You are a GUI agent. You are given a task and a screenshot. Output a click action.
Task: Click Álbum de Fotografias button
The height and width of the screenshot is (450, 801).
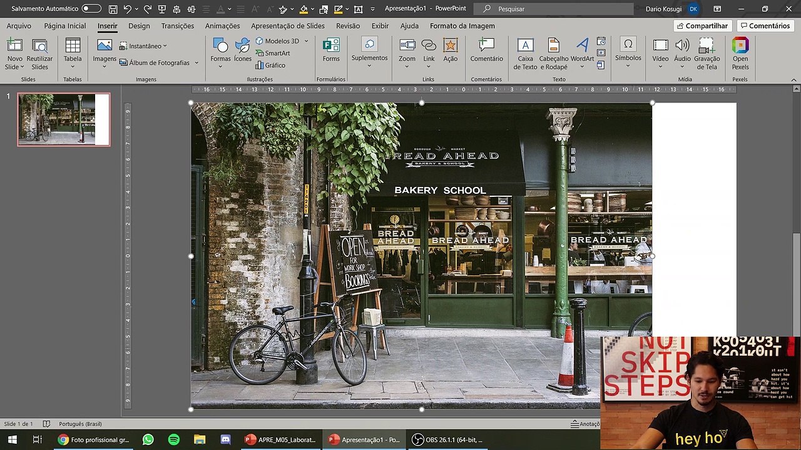click(x=155, y=62)
